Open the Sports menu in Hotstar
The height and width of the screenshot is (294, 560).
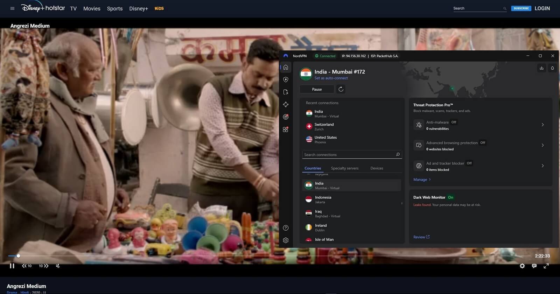115,8
